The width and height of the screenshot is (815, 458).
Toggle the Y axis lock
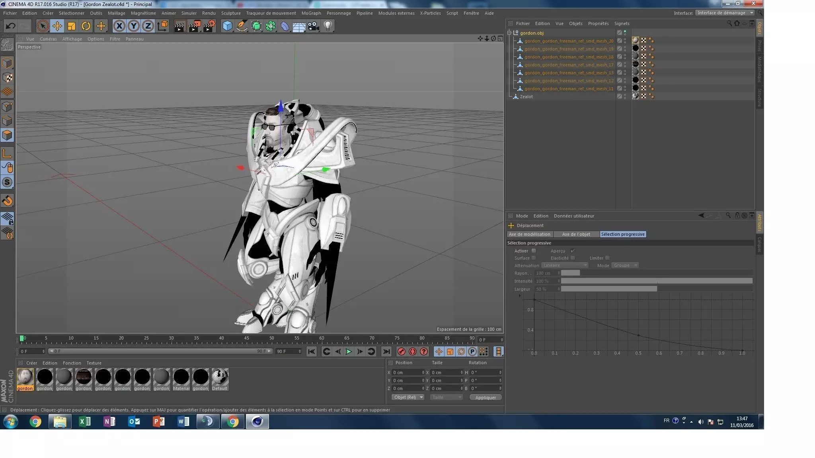(133, 26)
